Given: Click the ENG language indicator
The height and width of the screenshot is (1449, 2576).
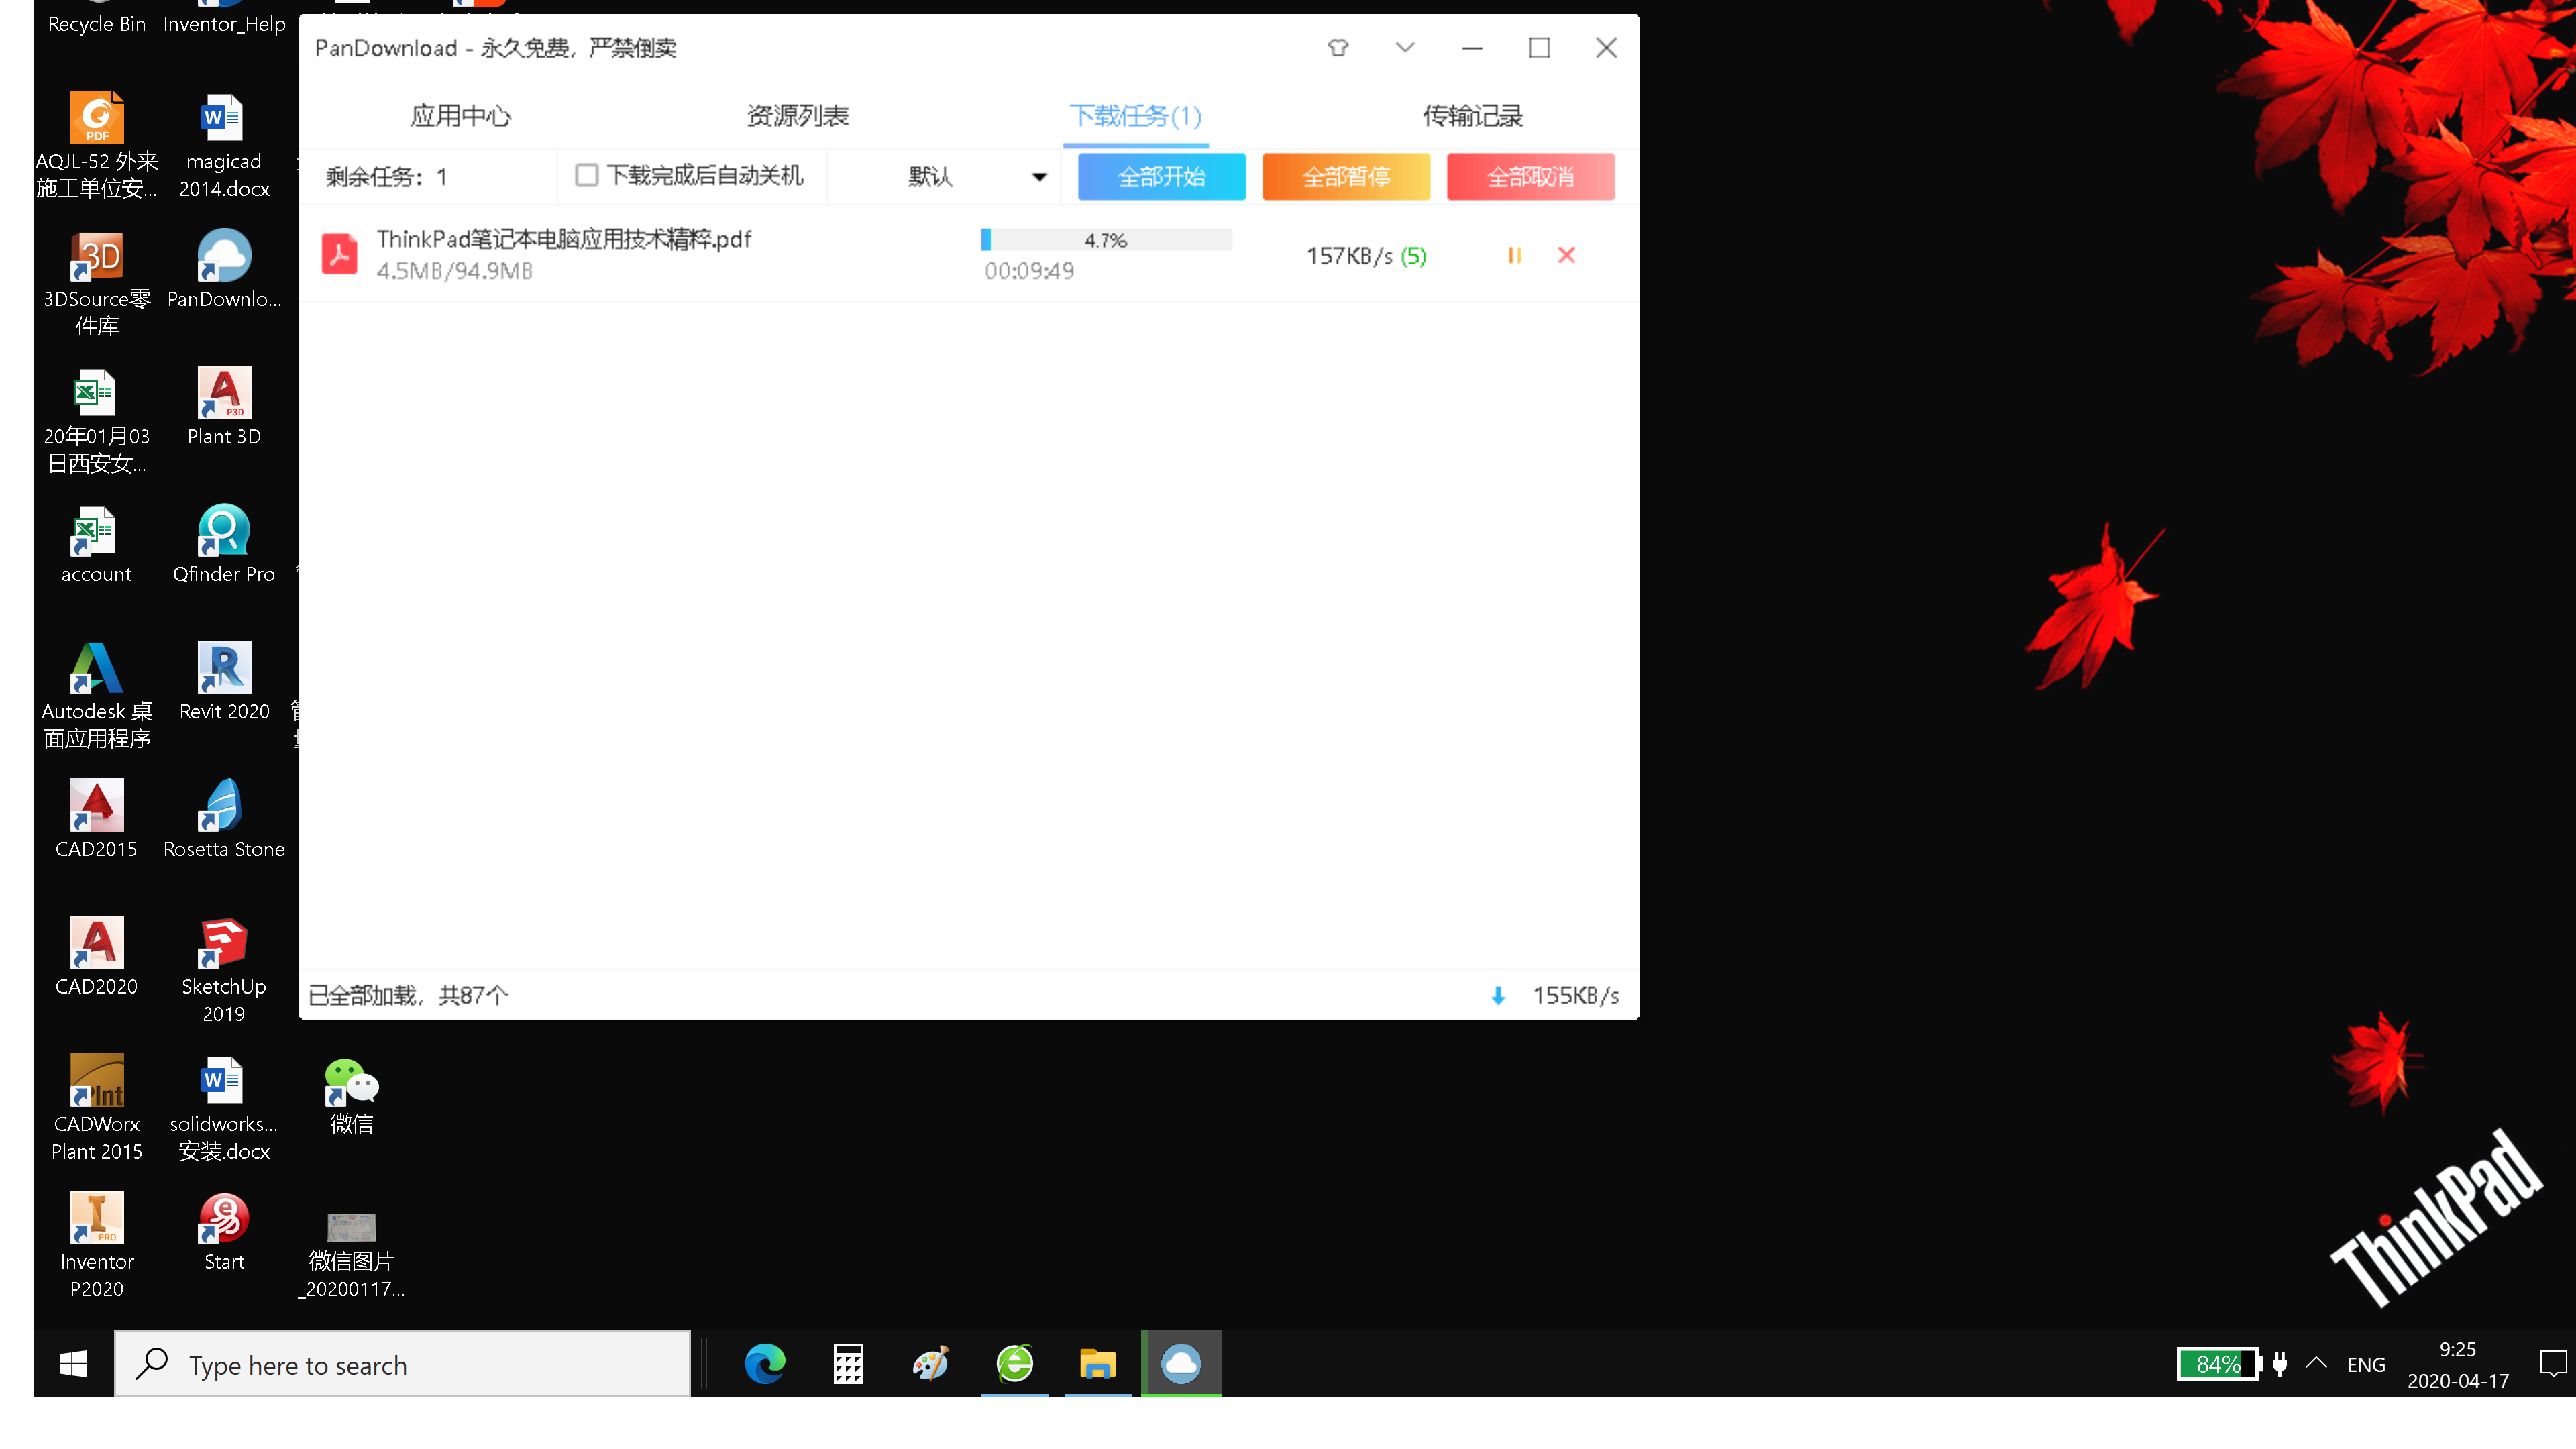Looking at the screenshot, I should tap(2366, 1365).
